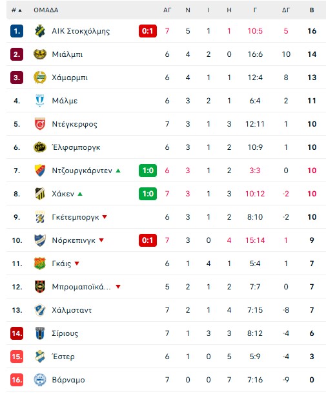Open the Νόρκεπινγκ team name link
Image resolution: width=326 pixels, height=396 pixels.
click(74, 240)
